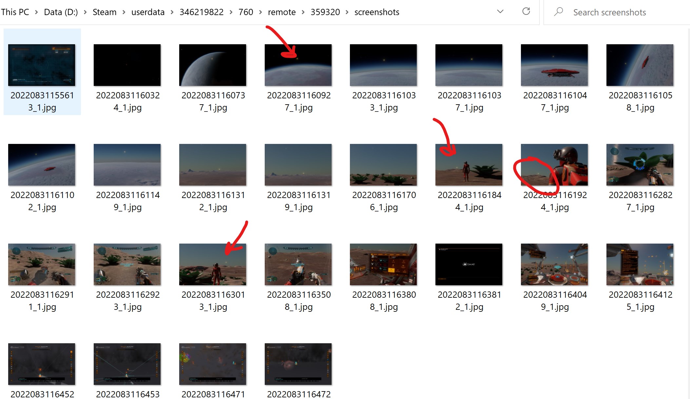This screenshot has width=690, height=399.
Task: Select galaxy map thumbnail starting 2022083116452
Action: click(42, 364)
